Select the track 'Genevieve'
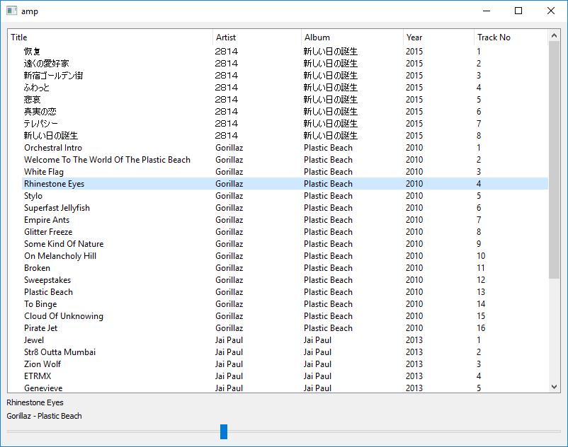 [x=43, y=388]
